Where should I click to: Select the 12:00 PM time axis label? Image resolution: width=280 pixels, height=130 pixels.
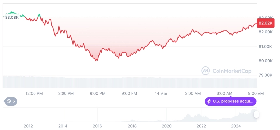point(34,93)
